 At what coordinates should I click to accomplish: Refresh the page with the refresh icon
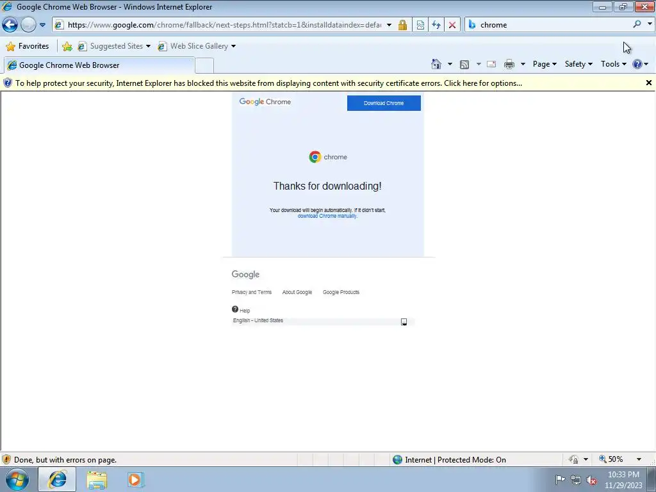tap(436, 25)
